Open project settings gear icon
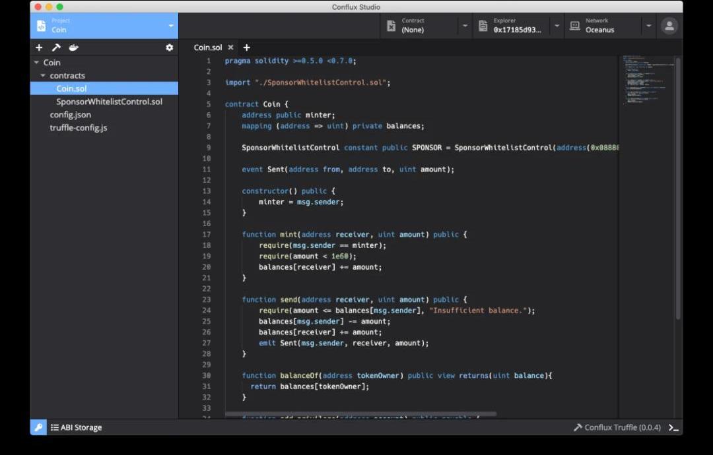The height and width of the screenshot is (455, 713). click(x=170, y=47)
